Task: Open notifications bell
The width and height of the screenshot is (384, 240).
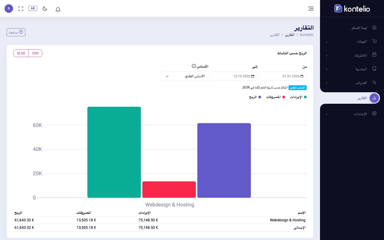Action: (58, 9)
